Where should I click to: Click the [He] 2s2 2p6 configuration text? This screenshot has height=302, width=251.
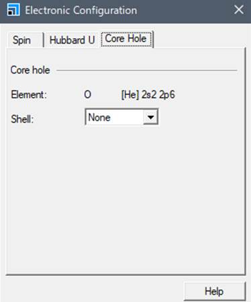148,94
